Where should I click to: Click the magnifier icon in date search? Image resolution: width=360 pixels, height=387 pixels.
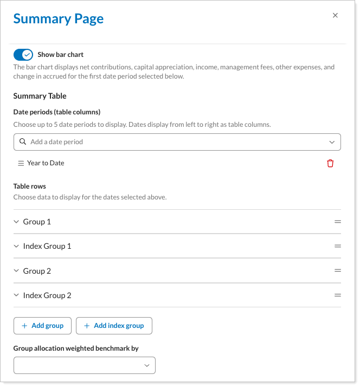pos(23,142)
